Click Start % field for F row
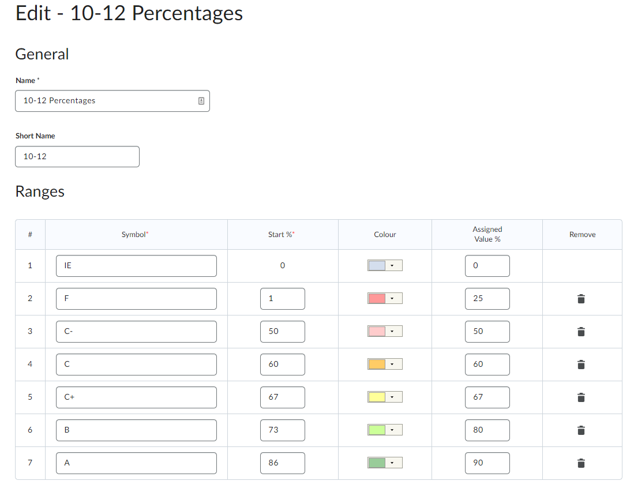This screenshot has height=492, width=634. pos(283,299)
